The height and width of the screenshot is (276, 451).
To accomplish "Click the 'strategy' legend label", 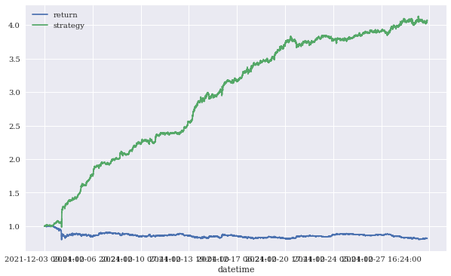I will click(x=69, y=26).
